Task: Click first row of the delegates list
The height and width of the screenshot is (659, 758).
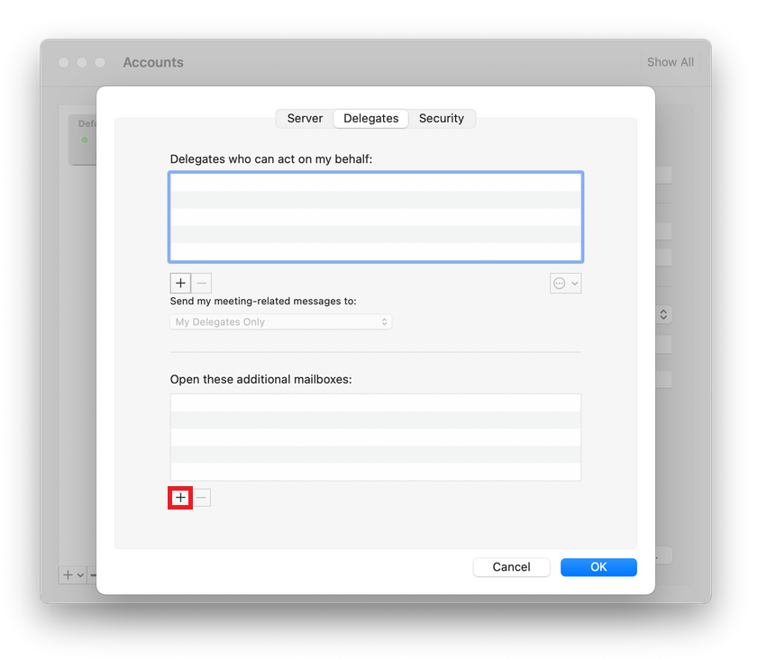Action: point(375,182)
